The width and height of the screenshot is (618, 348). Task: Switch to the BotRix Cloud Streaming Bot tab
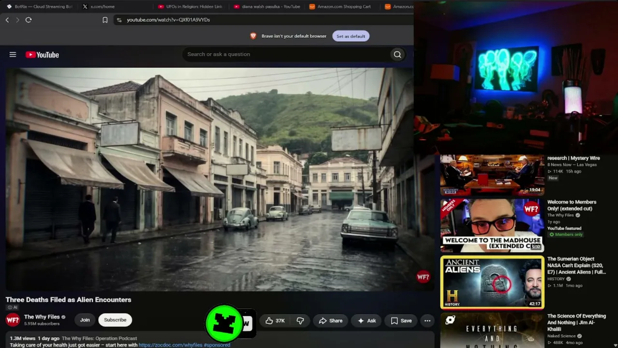pyautogui.click(x=39, y=7)
